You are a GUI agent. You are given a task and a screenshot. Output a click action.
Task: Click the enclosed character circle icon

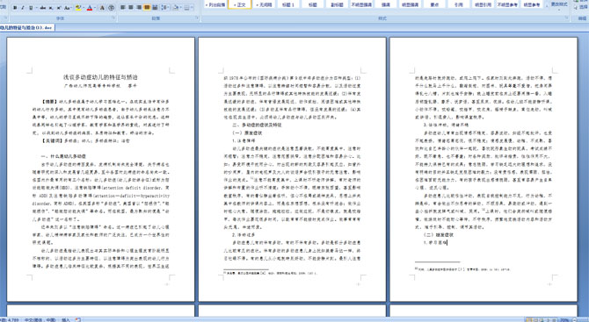[111, 8]
